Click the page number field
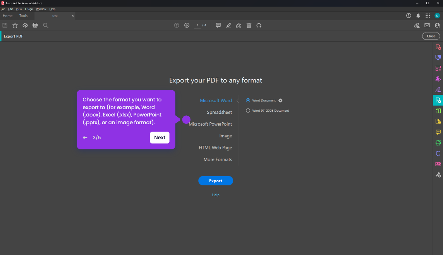Screen dimensions: 443x255 pos(197,26)
